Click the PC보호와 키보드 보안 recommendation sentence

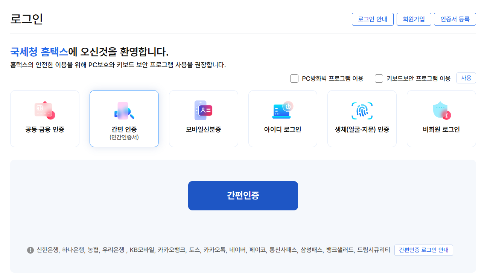[118, 65]
